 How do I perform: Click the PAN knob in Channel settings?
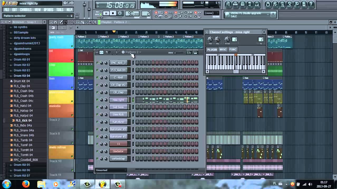pos(210,39)
